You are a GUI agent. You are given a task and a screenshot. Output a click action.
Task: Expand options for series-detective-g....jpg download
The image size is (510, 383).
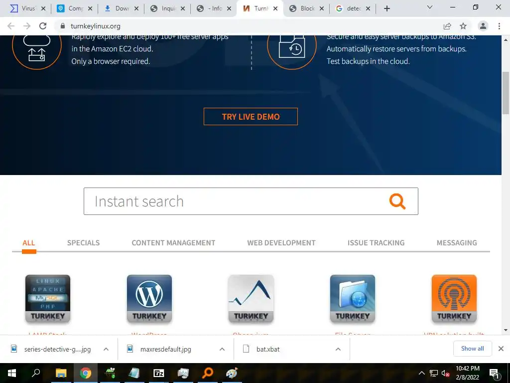(106, 349)
